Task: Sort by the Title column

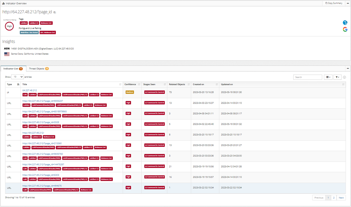Action: [x=72, y=84]
